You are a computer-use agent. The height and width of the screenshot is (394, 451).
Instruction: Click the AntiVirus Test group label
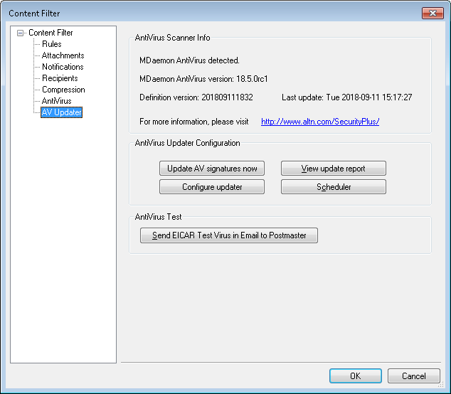[x=158, y=217]
